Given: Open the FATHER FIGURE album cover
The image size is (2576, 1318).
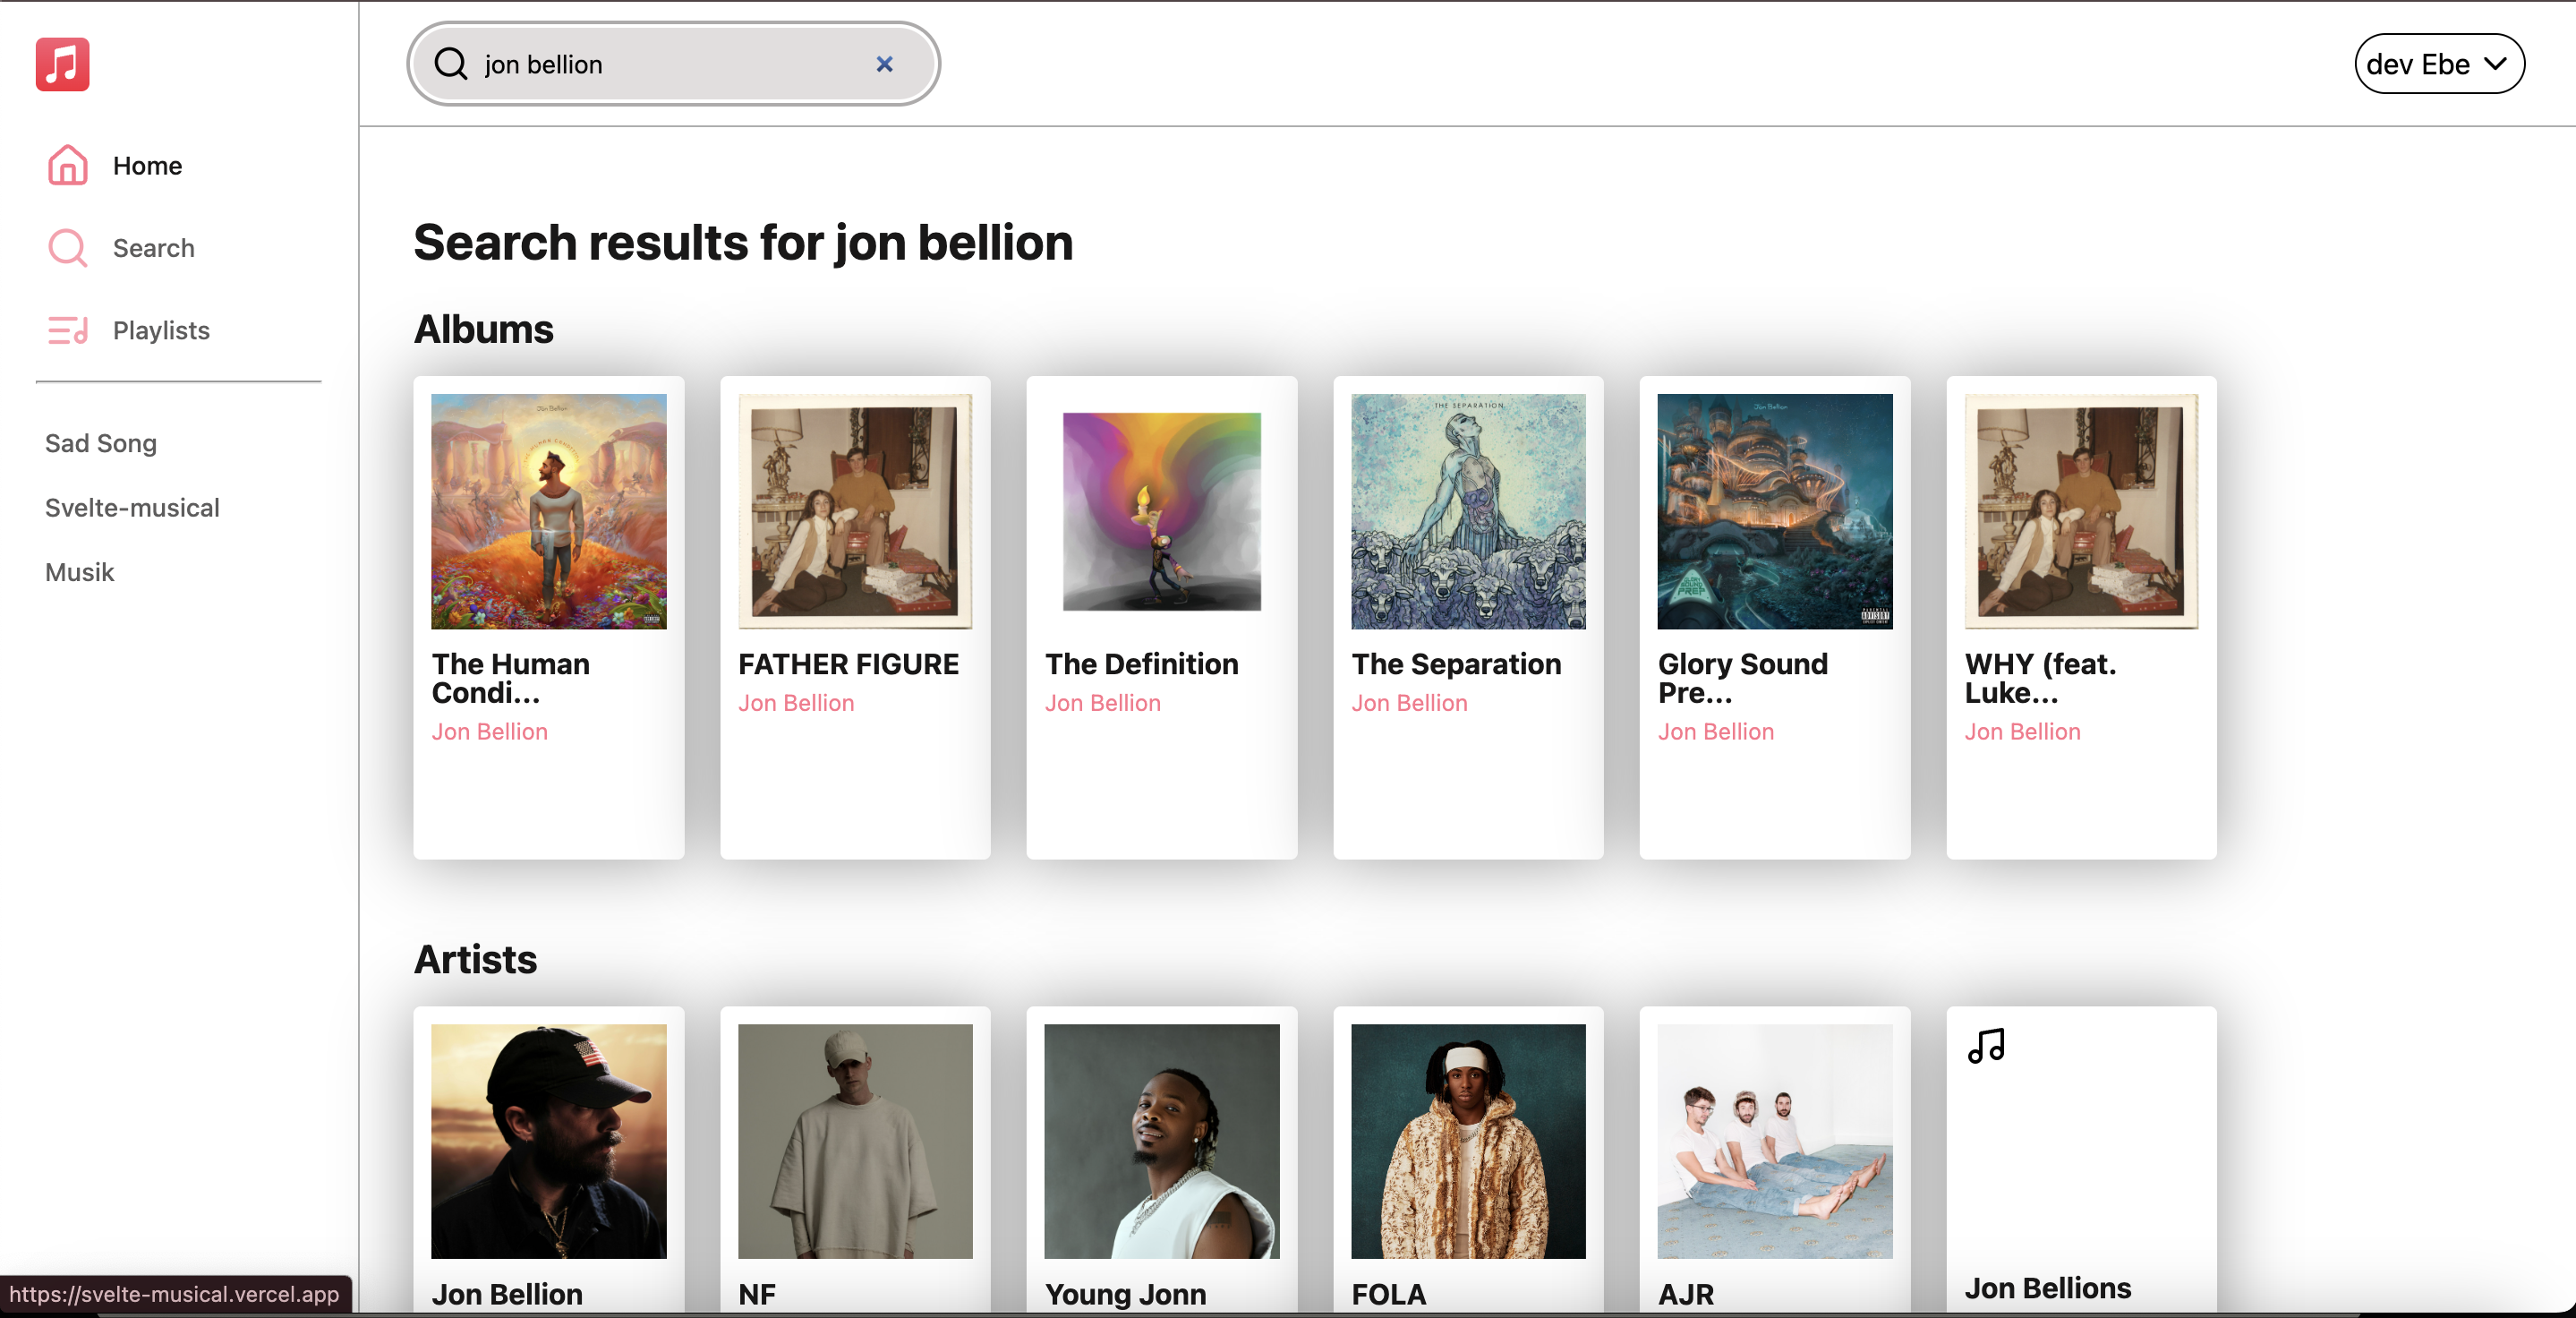Looking at the screenshot, I should 855,511.
